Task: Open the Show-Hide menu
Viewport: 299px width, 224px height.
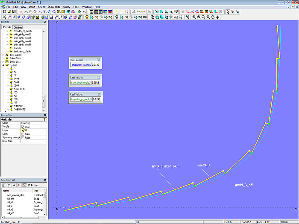Action: pyautogui.click(x=54, y=7)
